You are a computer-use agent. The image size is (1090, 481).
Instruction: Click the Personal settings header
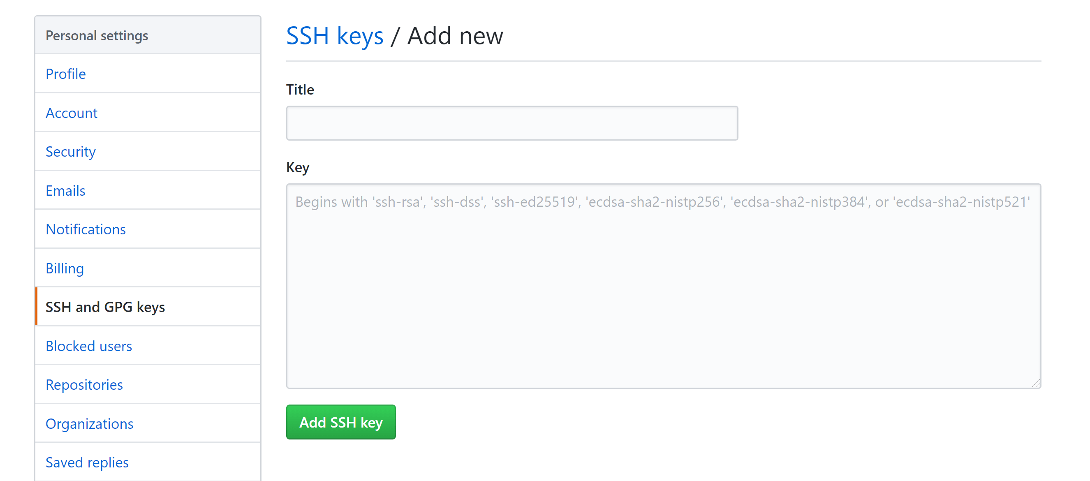(97, 35)
